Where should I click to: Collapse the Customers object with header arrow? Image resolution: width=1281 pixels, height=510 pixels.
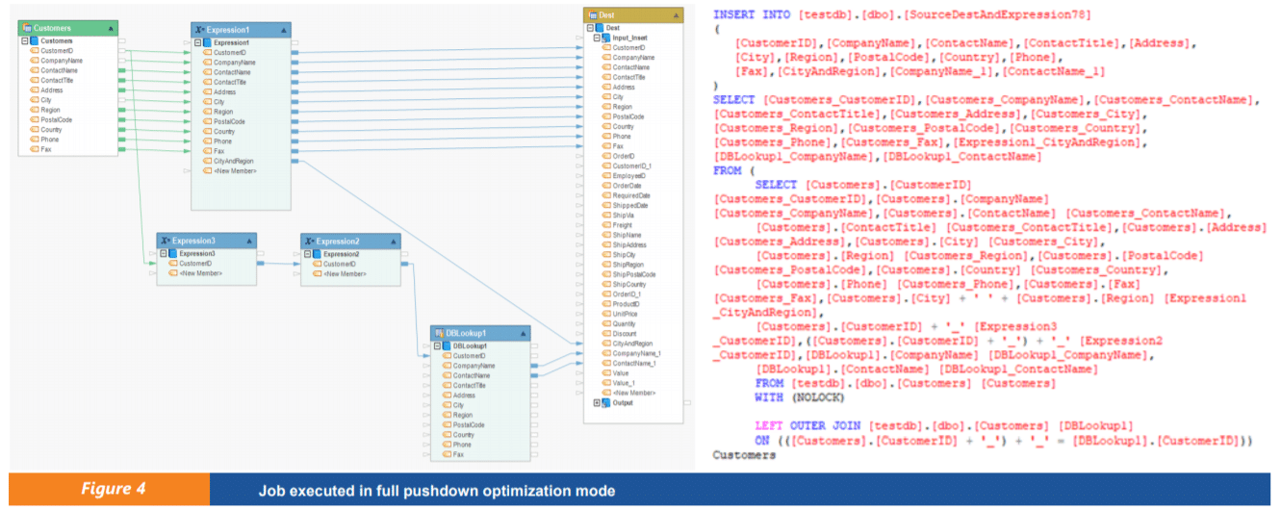112,29
